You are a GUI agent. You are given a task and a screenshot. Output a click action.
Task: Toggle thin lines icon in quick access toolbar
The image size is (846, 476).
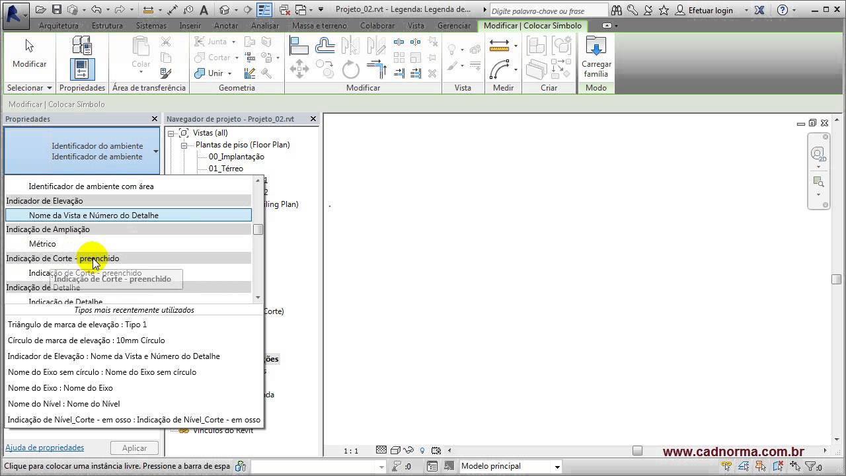[264, 10]
